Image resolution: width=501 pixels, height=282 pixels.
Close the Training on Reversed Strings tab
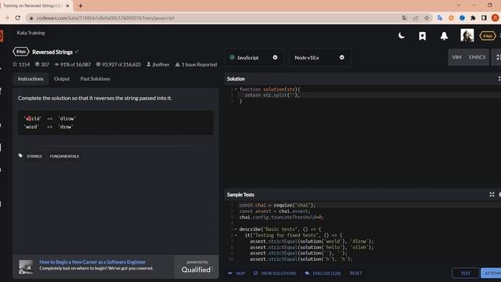pos(67,5)
